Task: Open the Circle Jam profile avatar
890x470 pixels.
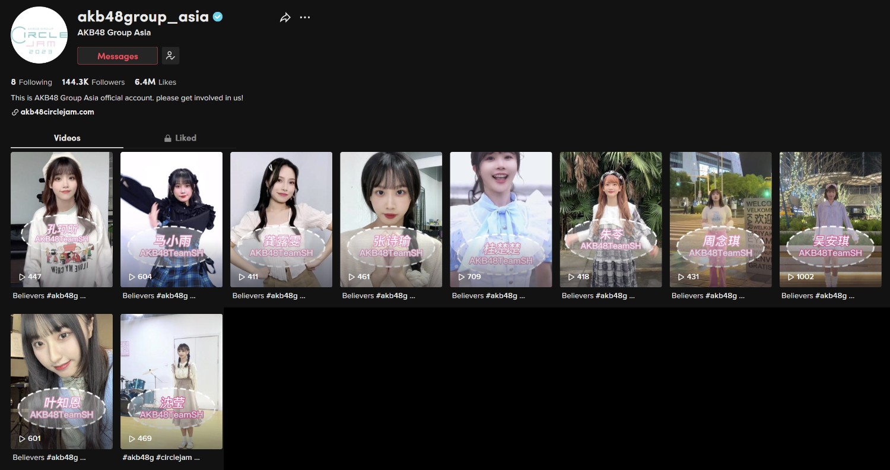Action: tap(39, 35)
